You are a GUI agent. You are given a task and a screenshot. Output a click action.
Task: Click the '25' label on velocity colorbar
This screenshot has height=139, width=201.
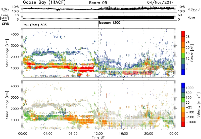(188, 103)
